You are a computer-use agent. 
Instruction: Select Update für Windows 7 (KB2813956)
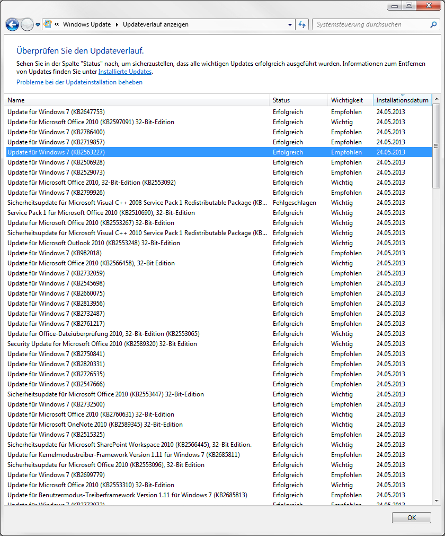(219, 304)
